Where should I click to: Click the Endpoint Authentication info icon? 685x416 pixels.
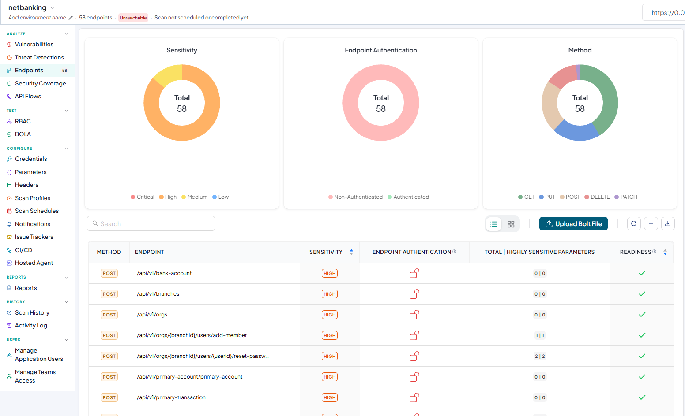tap(455, 252)
